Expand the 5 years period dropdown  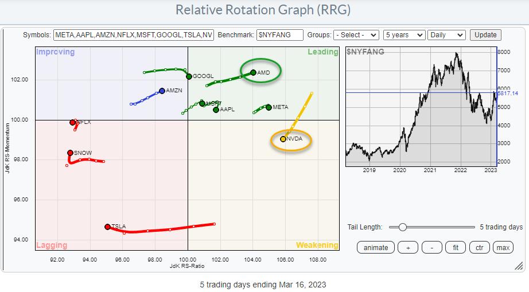(x=404, y=35)
